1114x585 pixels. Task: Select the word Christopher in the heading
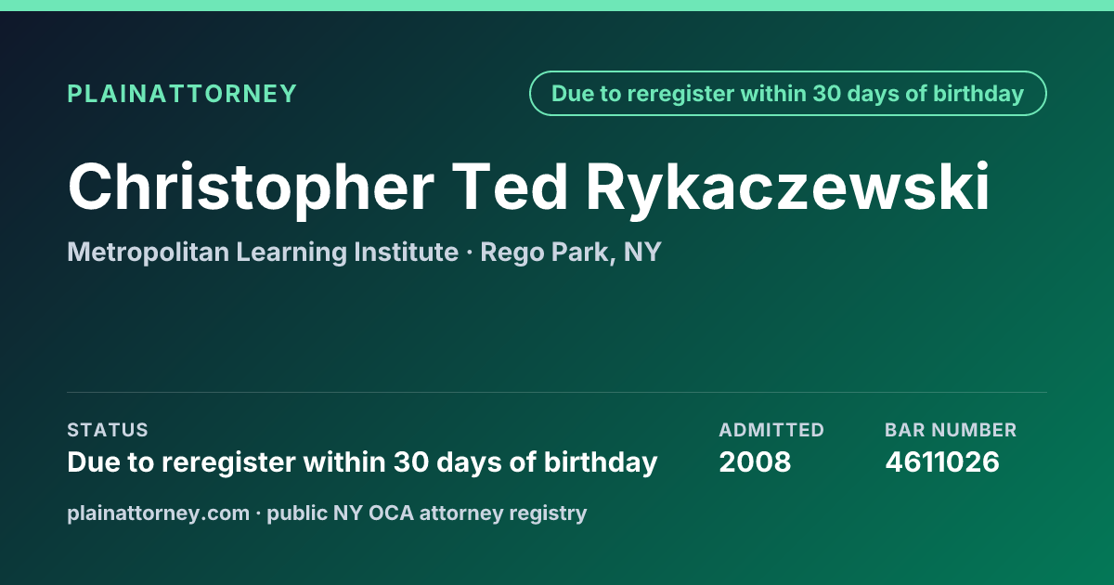(x=251, y=188)
